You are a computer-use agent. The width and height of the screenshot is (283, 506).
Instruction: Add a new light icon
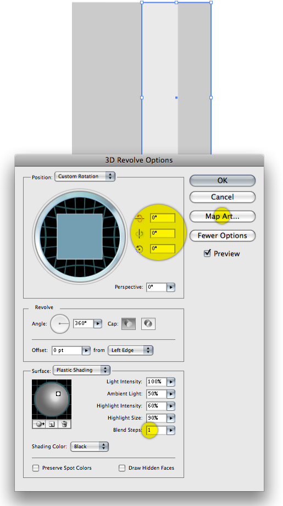(52, 425)
